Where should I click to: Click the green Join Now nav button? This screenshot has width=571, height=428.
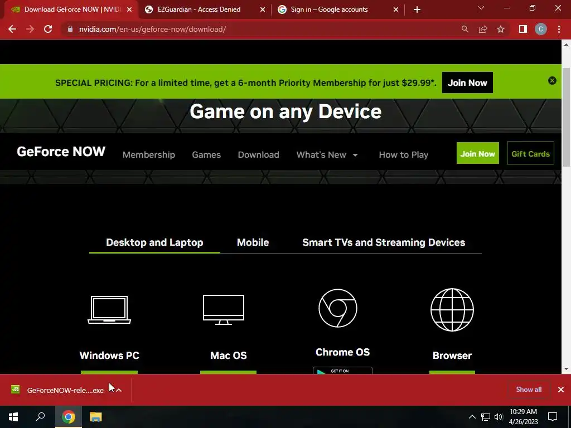tap(477, 153)
